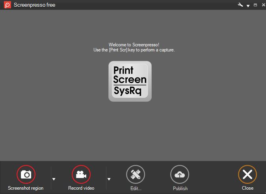
Task: Expand the Screenshot region options arrow
Action: tap(54, 179)
